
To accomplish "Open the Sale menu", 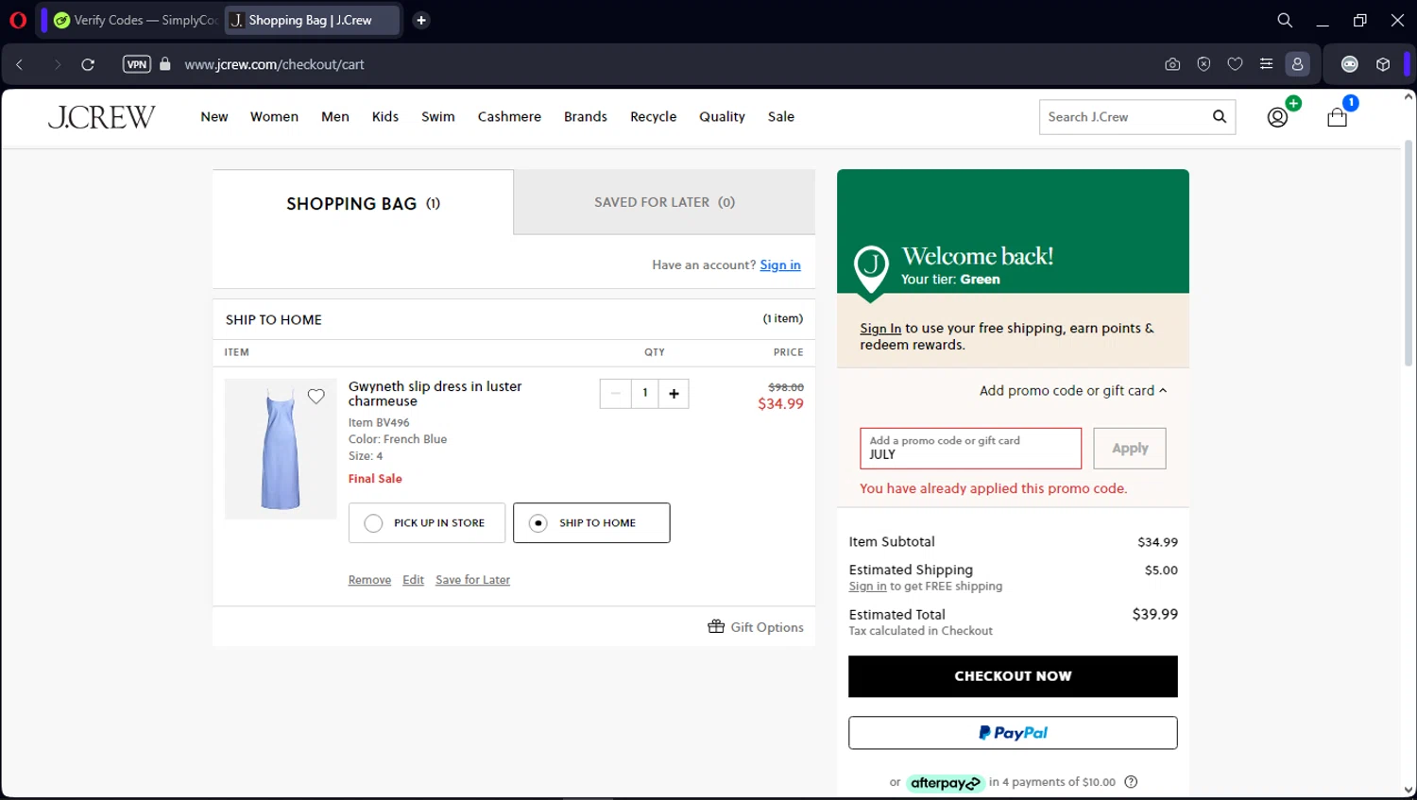I will [x=781, y=117].
